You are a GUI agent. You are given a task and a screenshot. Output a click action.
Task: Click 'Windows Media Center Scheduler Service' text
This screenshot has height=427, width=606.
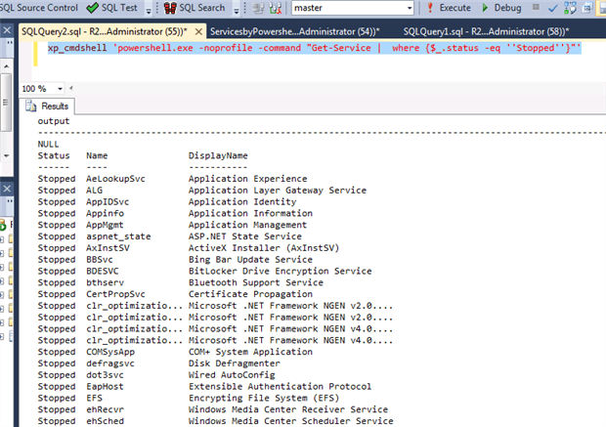290,421
